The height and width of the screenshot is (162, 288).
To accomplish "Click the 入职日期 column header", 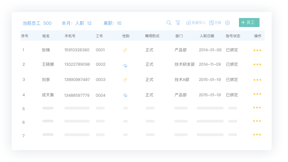I will click(x=207, y=36).
